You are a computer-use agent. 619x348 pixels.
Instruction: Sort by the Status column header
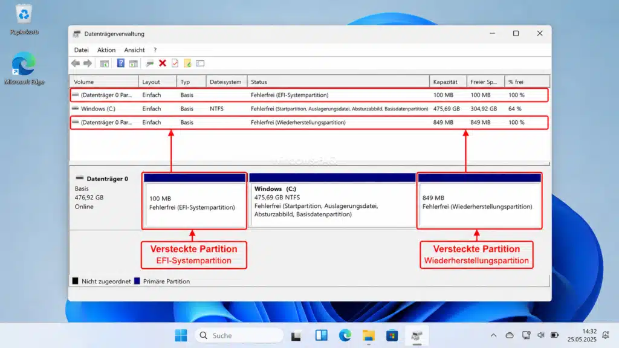click(339, 82)
